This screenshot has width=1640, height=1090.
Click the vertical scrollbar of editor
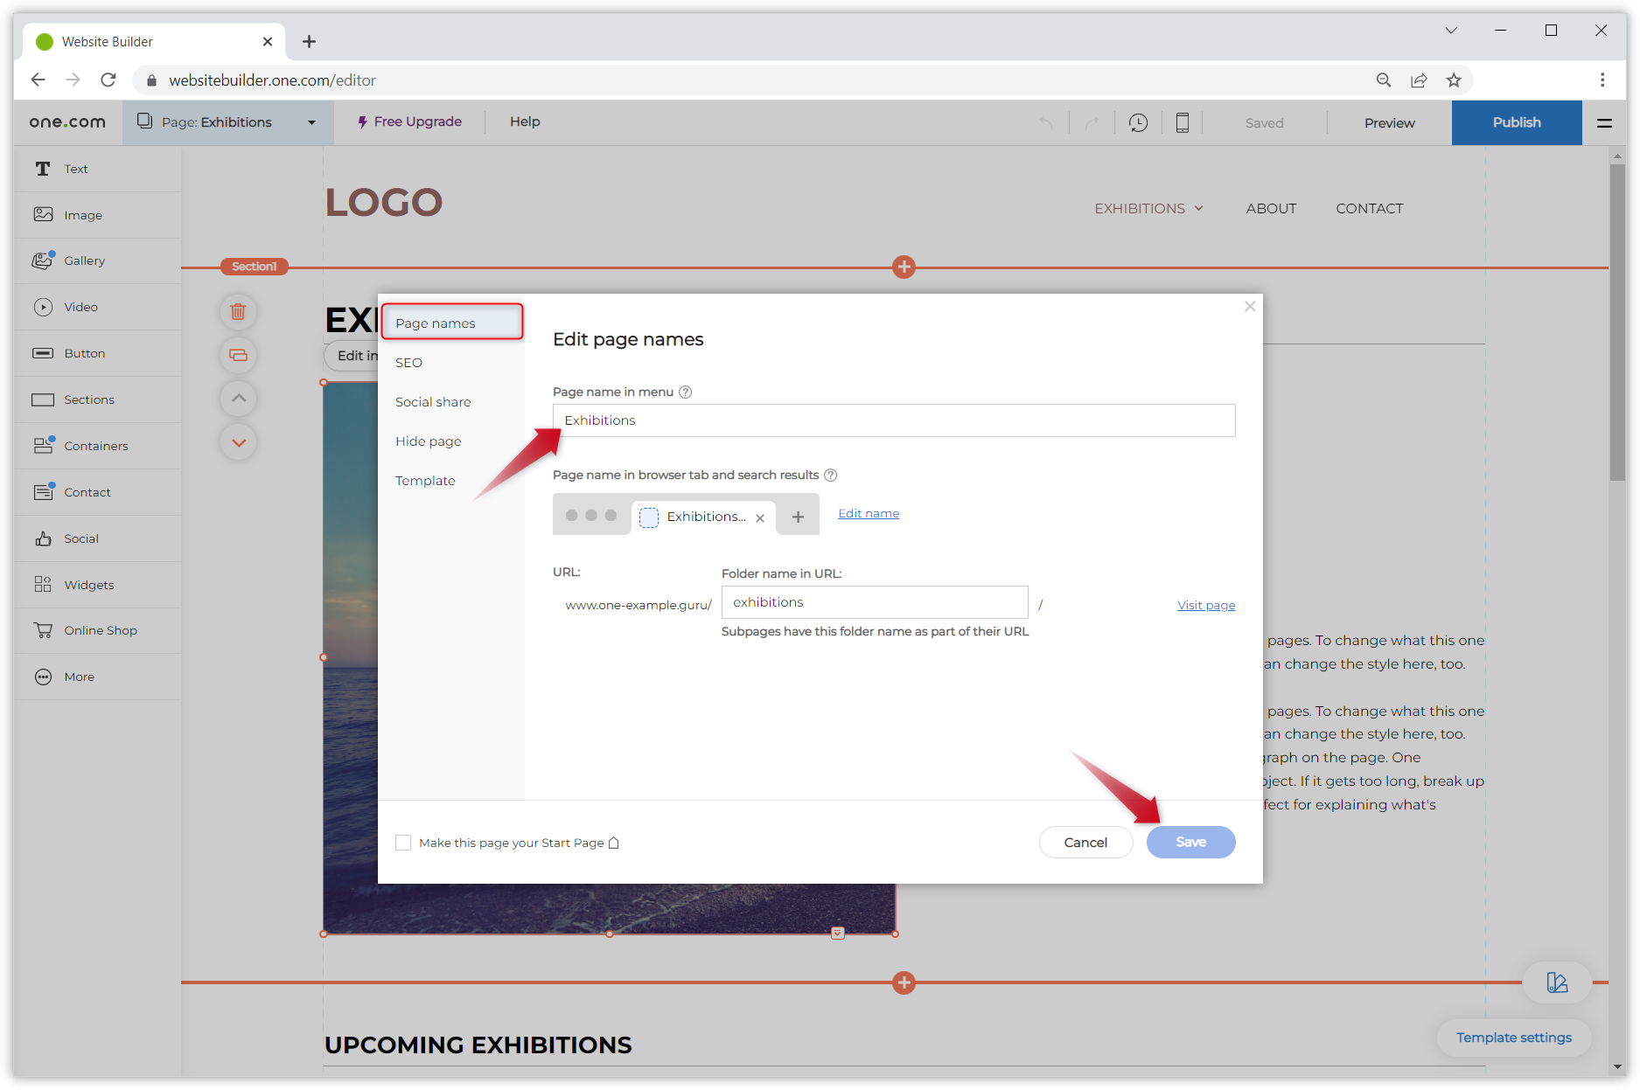coord(1616,321)
